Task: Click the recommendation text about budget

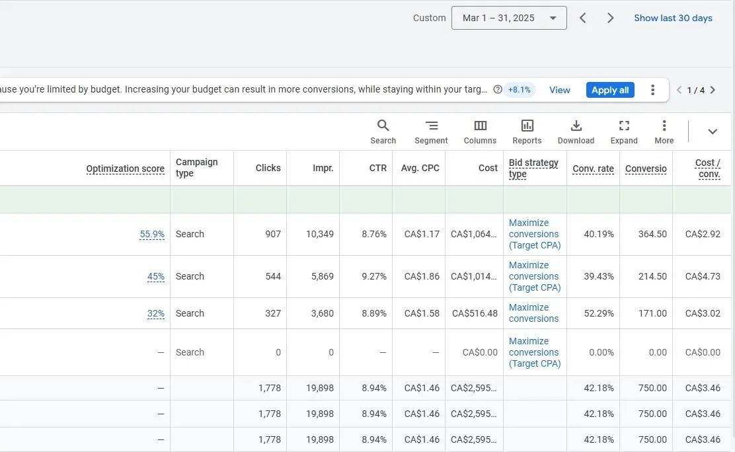Action: tap(244, 90)
